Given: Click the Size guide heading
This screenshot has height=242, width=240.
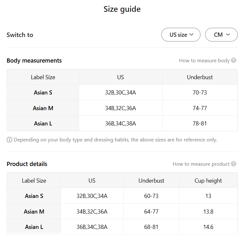Looking at the screenshot, I should click(122, 9).
